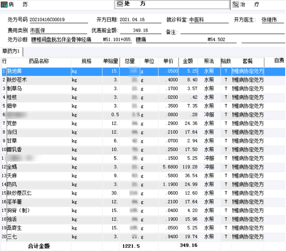Viewport: 286px width, 251px height.
Task: Select the row 麸炒苍术
Action: [143, 80]
